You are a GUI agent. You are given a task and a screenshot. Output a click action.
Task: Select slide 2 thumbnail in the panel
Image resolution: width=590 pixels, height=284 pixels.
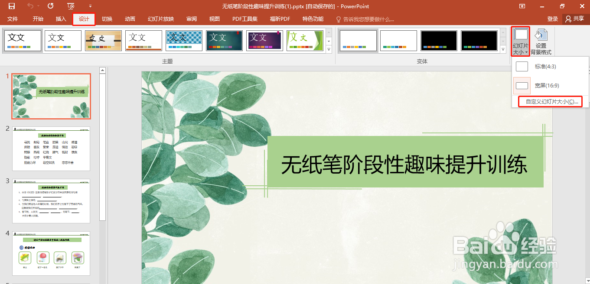[51, 148]
